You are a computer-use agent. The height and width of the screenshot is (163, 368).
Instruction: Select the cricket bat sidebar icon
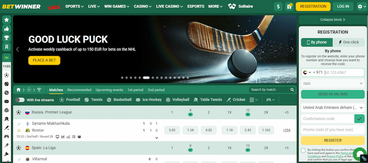7,128
